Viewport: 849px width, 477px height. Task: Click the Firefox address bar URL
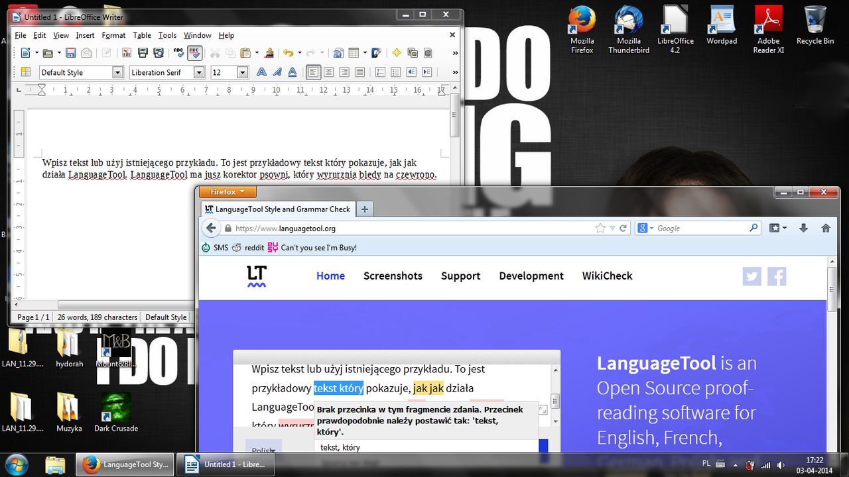[285, 228]
